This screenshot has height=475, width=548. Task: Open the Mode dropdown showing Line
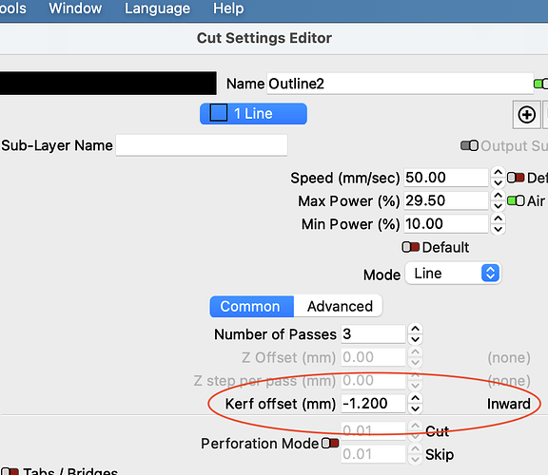453,274
